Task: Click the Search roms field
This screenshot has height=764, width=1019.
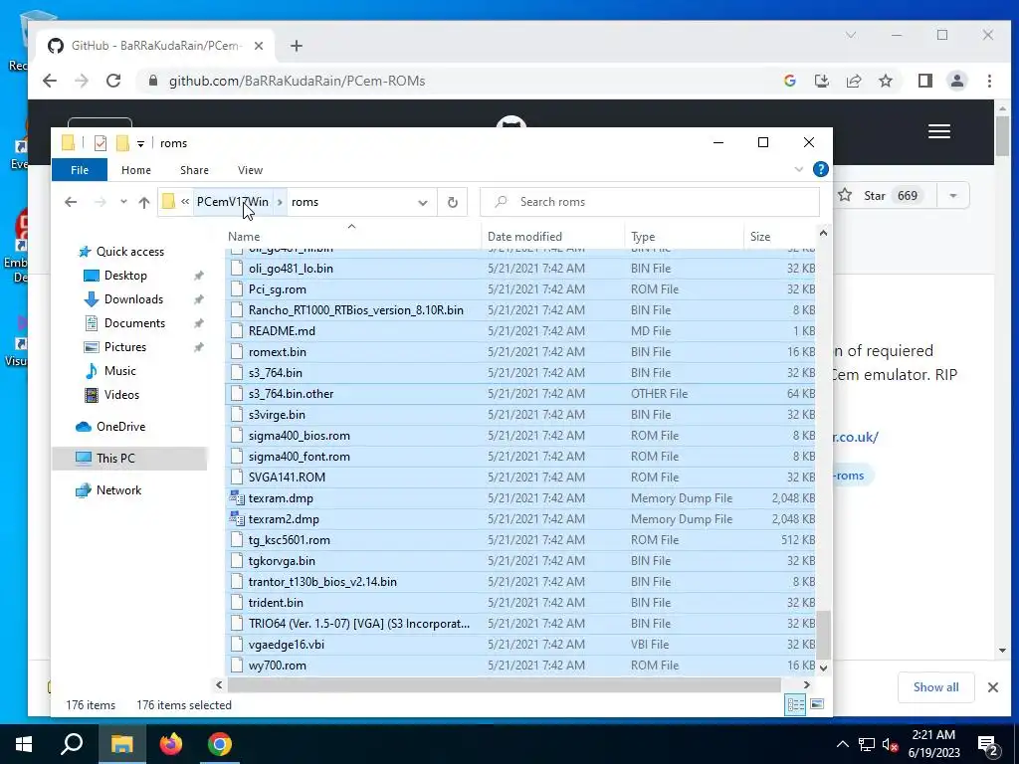Action: 649,202
